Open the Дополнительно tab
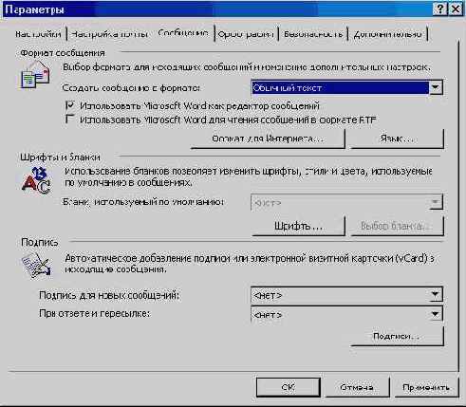 [x=387, y=34]
